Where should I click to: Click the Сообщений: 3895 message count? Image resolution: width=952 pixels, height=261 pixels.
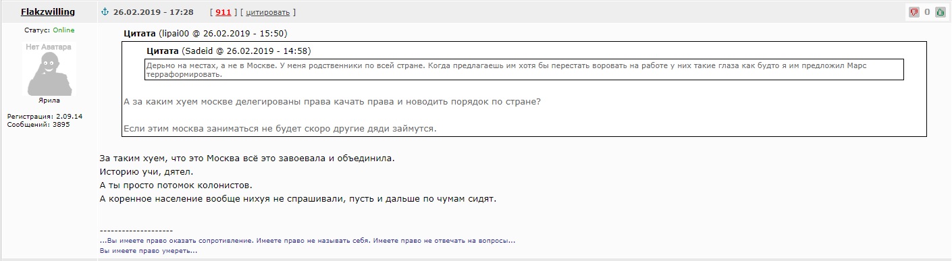(38, 125)
